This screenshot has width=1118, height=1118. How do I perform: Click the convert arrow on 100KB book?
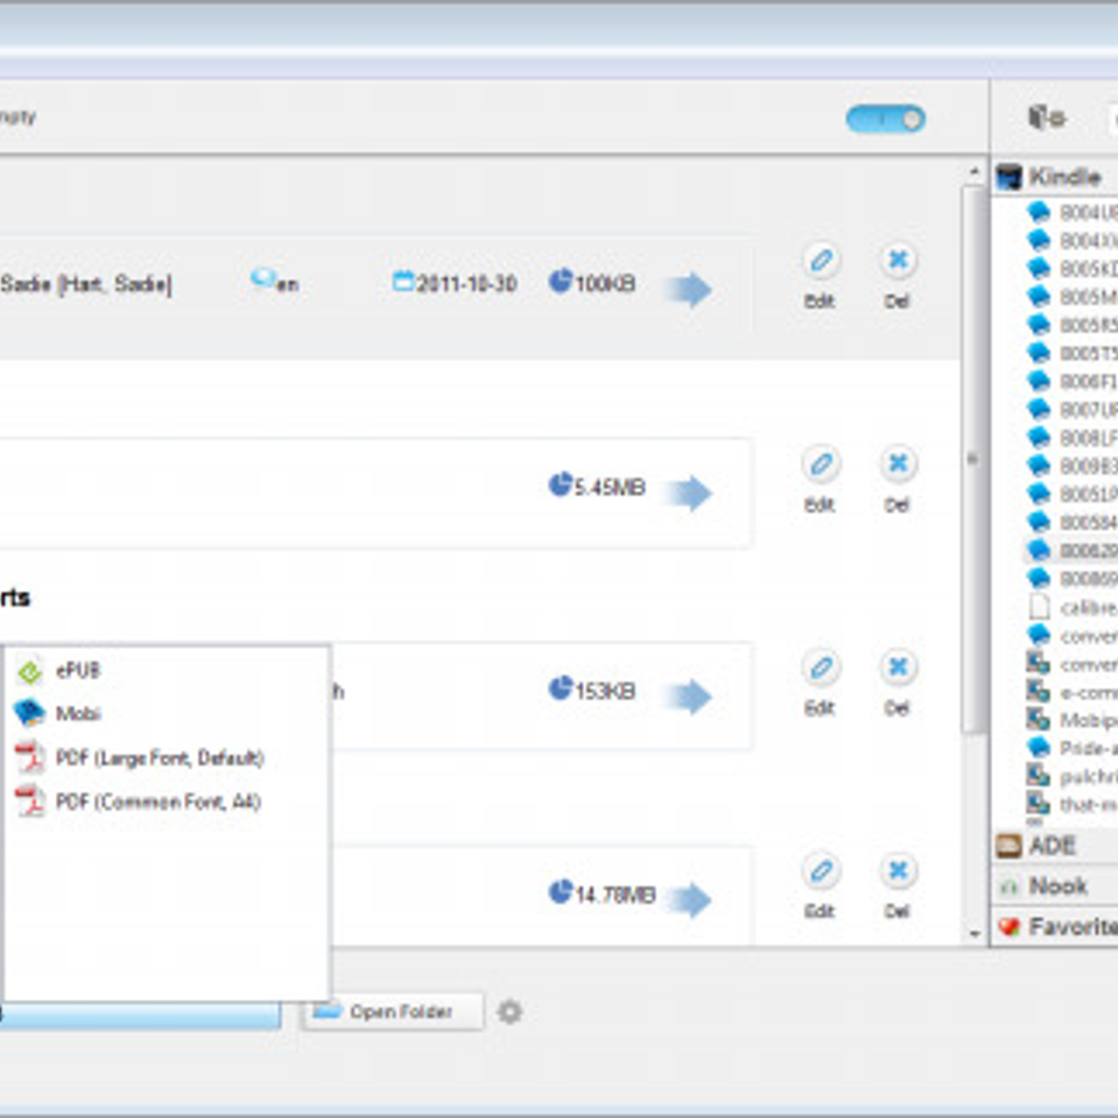(688, 289)
